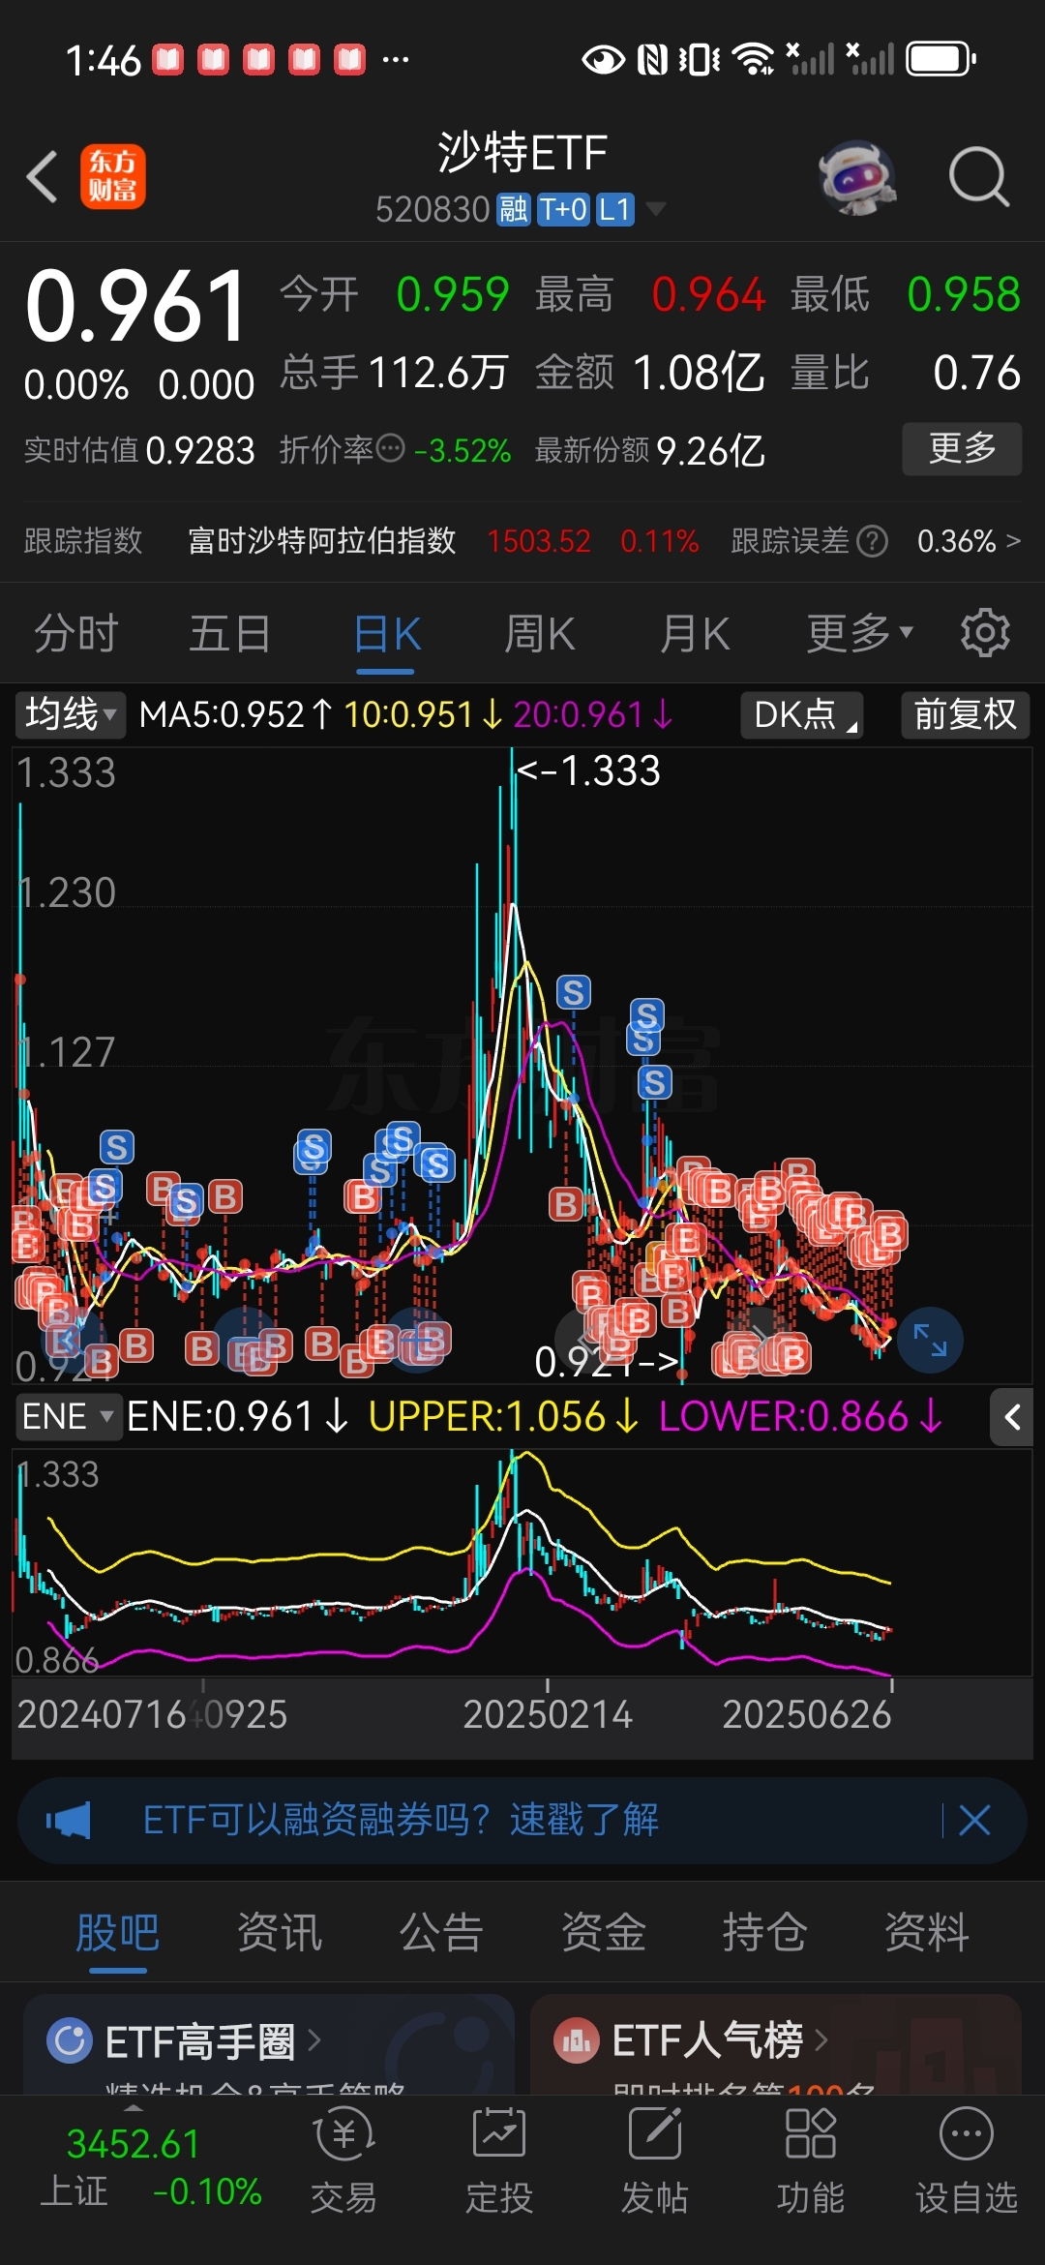This screenshot has width=1045, height=2265.
Task: Tap the 1.333 high price label
Action: pyautogui.click(x=588, y=771)
